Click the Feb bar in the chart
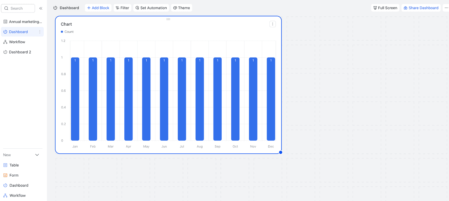 (93, 99)
